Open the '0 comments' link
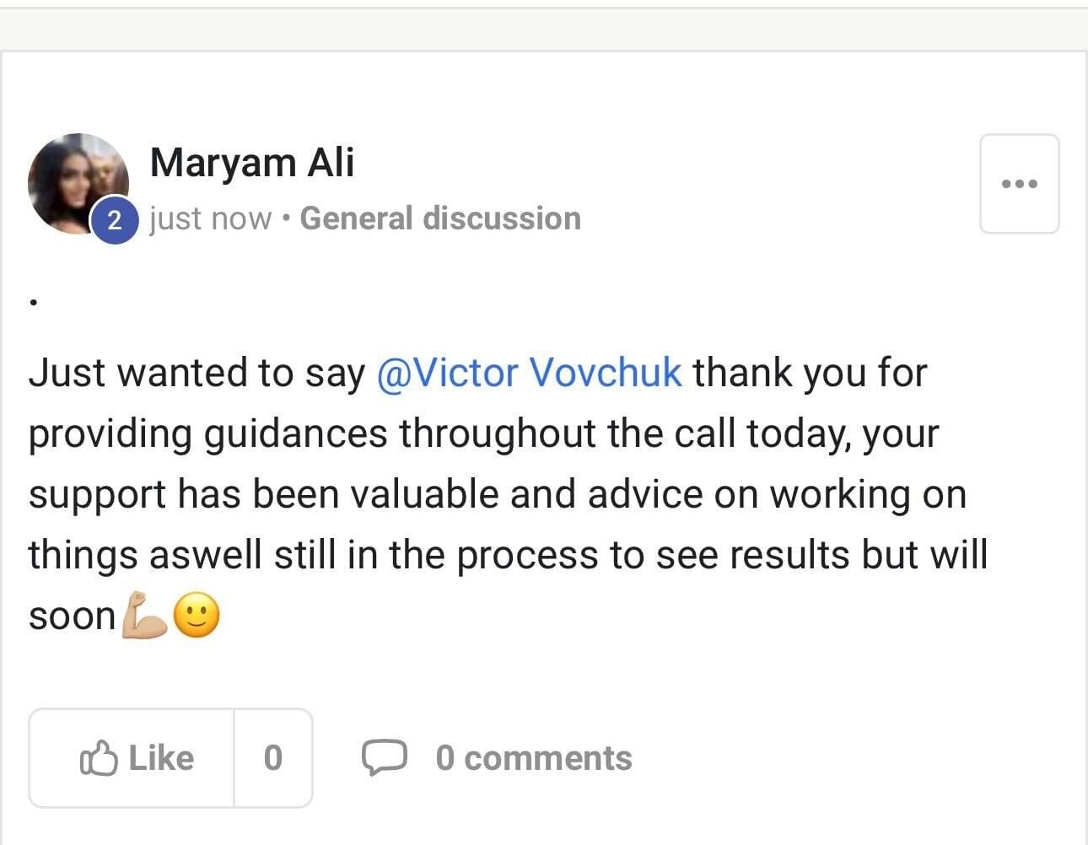 click(x=533, y=758)
